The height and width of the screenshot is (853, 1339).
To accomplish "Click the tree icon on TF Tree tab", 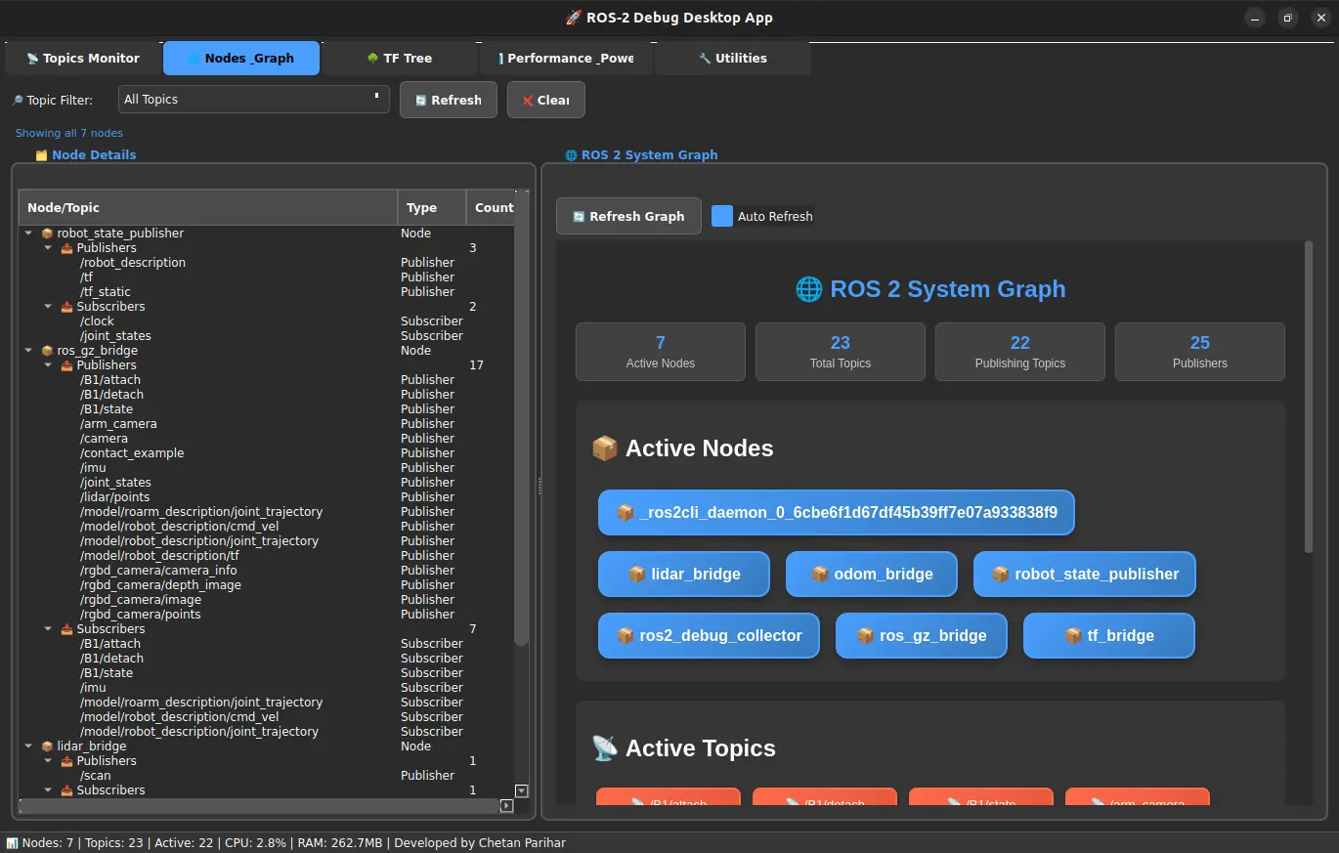I will pyautogui.click(x=372, y=59).
